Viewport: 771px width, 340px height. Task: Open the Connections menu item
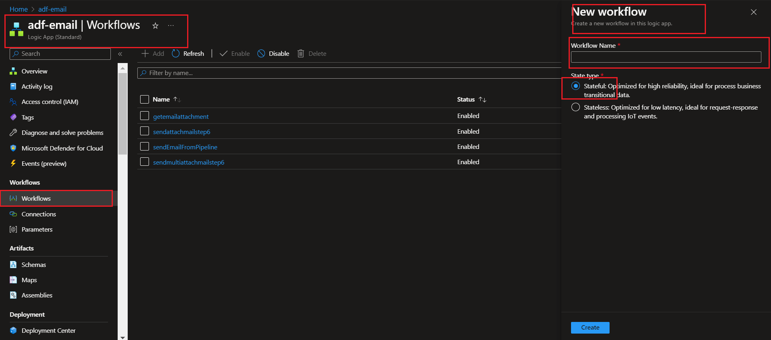coord(39,214)
